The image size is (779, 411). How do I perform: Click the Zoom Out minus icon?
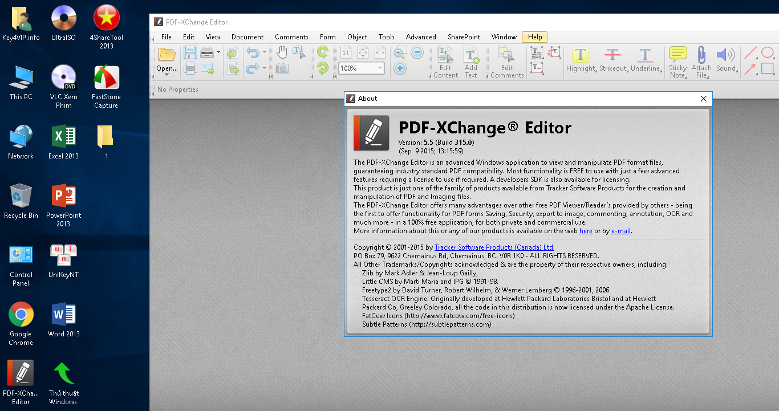[417, 53]
